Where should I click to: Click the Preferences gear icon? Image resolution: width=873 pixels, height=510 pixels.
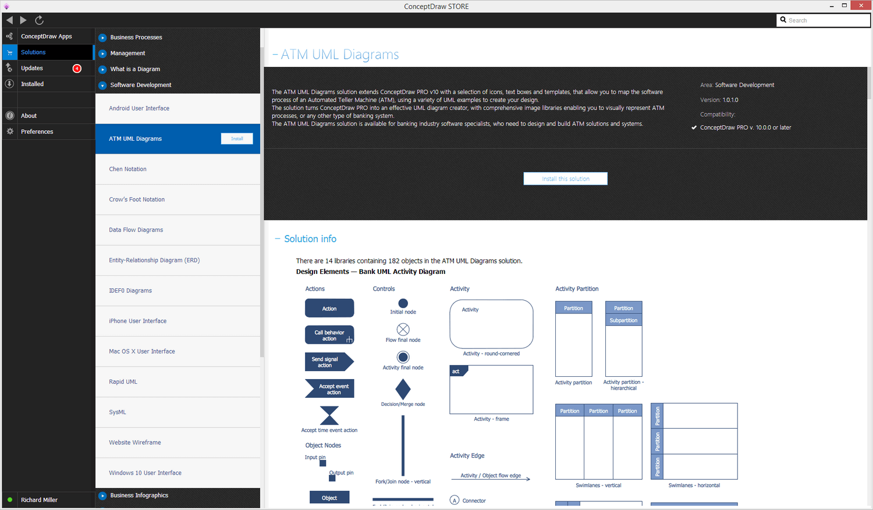coord(9,131)
